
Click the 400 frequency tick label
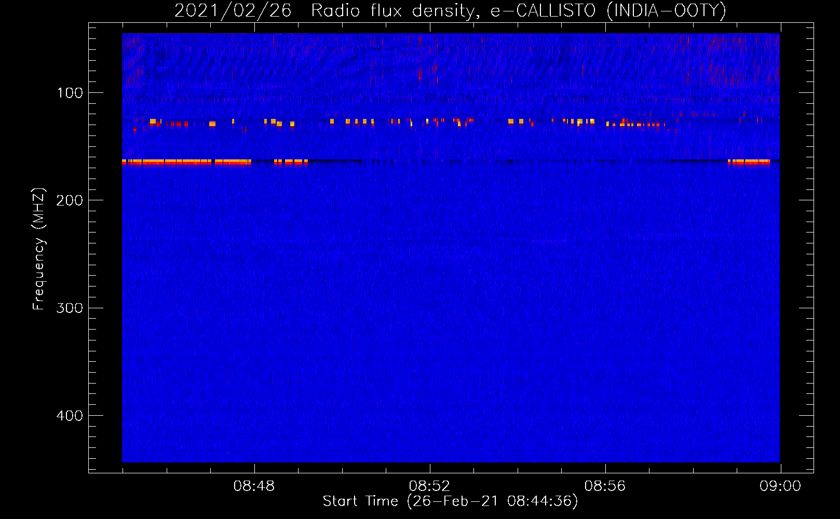click(x=70, y=416)
